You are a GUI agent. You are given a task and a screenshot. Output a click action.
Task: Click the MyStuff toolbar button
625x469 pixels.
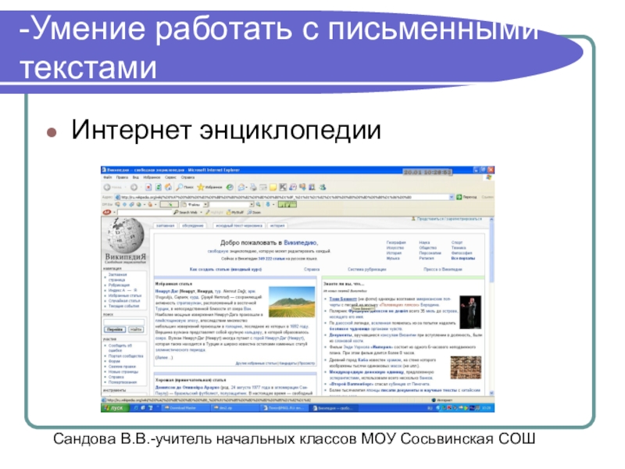(235, 212)
